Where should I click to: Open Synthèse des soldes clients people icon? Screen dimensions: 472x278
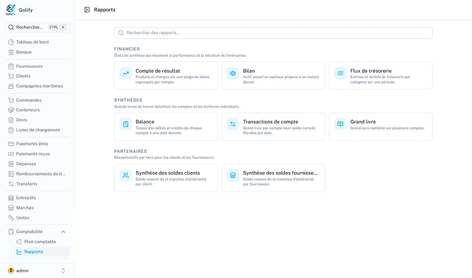tap(126, 175)
